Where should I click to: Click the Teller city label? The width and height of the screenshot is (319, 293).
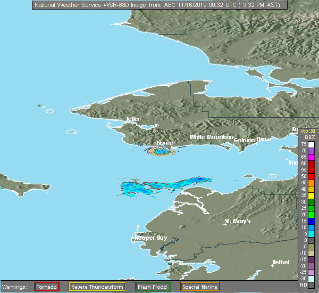tap(133, 119)
